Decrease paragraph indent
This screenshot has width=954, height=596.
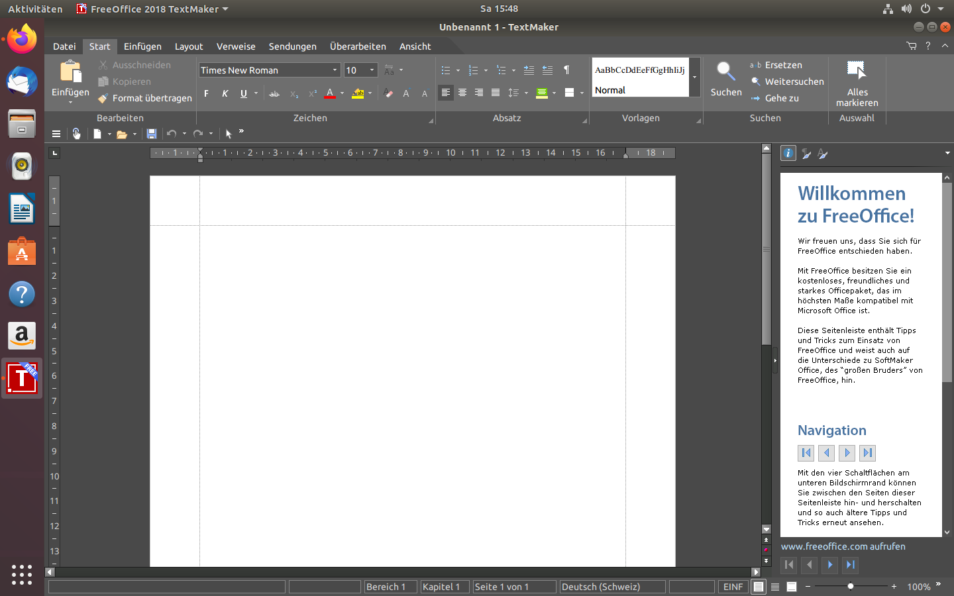[x=547, y=70]
